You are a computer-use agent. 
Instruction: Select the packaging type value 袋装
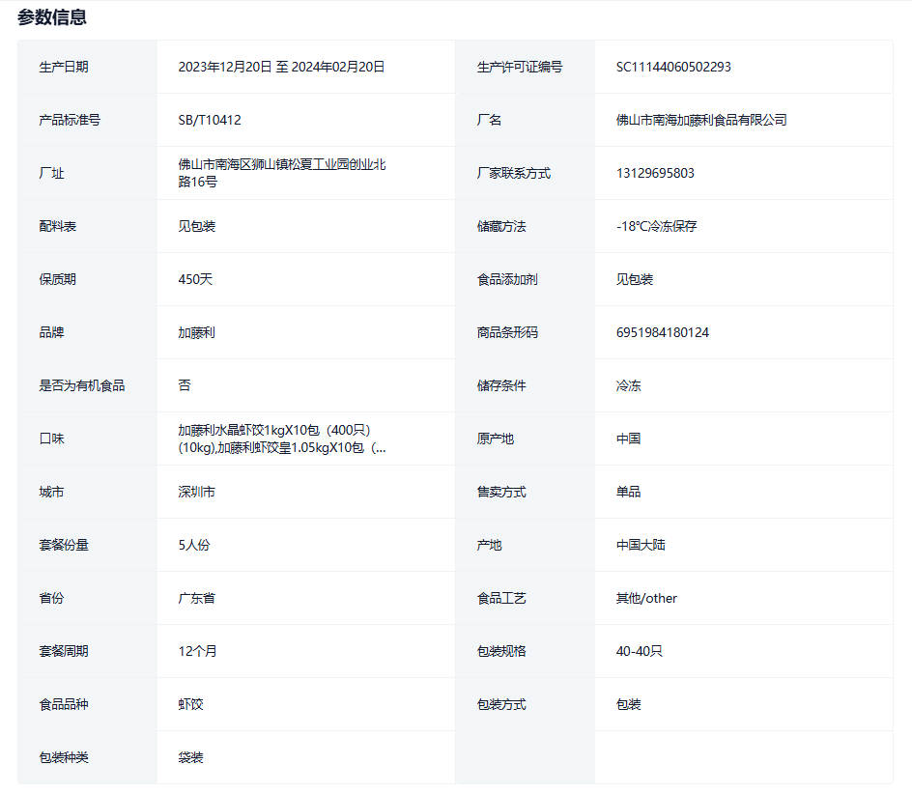coord(191,757)
